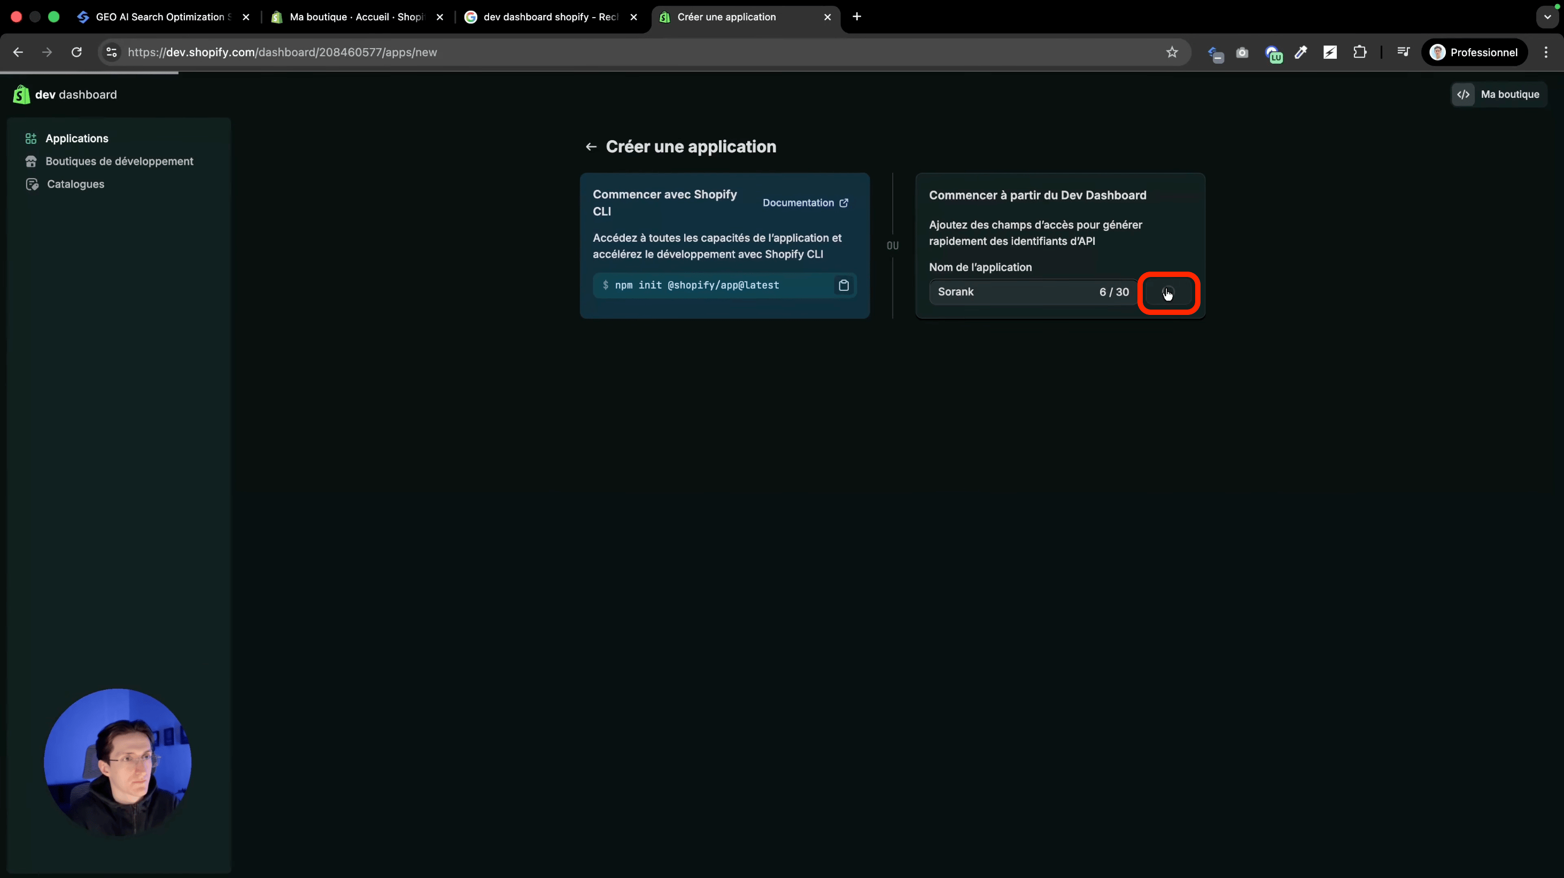Open the site information icon in address bar

point(112,52)
